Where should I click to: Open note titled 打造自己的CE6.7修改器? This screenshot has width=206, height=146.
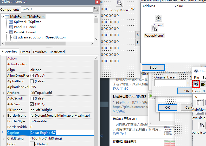coord(130,96)
